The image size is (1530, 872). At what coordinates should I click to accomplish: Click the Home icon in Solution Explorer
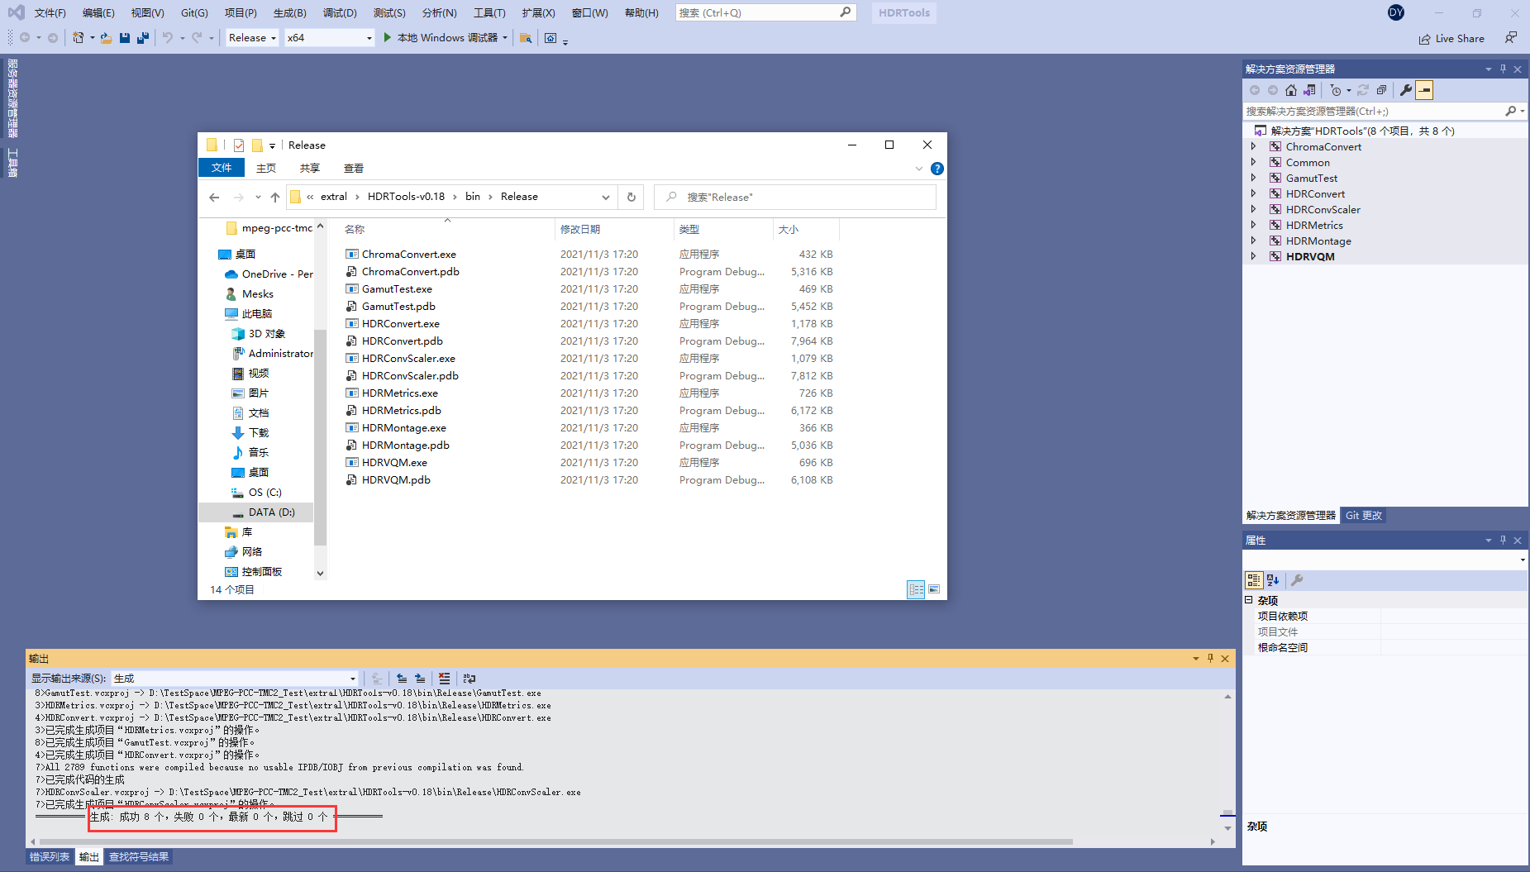(1291, 90)
